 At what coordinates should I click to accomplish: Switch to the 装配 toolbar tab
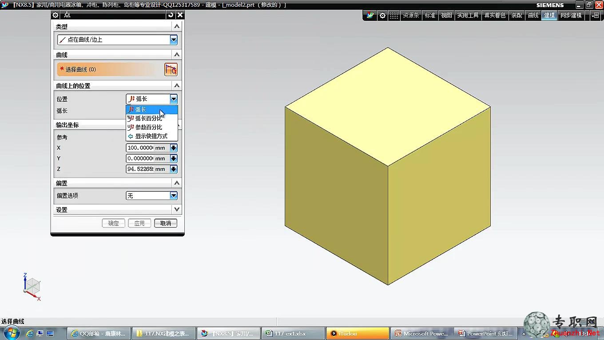[517, 16]
